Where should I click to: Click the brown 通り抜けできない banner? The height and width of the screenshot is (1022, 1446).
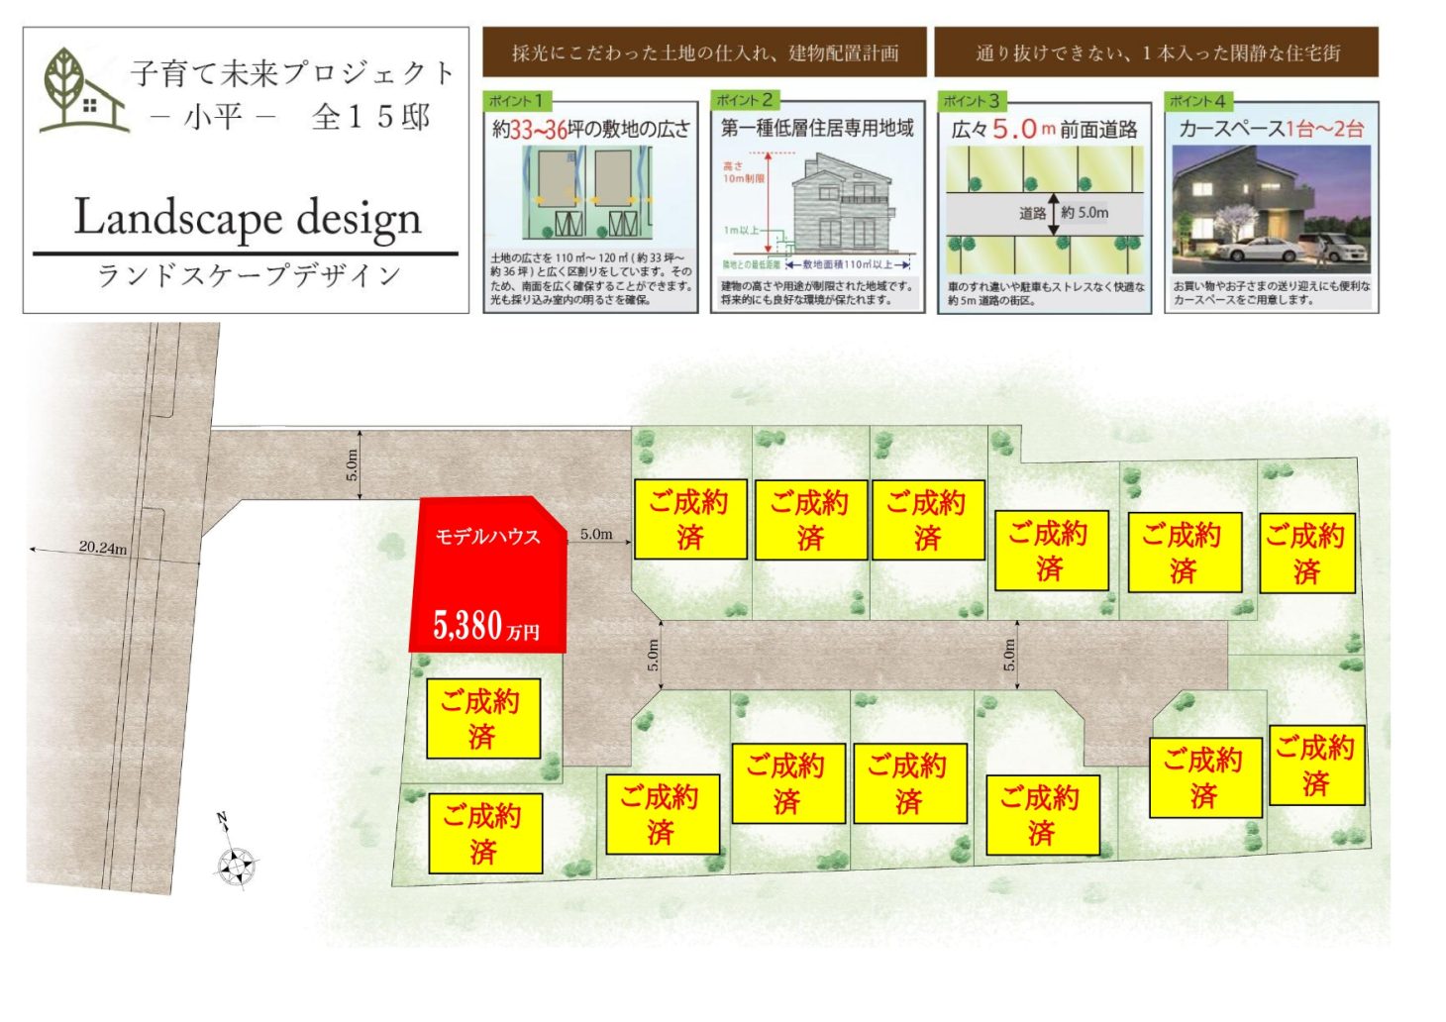pos(1156,53)
